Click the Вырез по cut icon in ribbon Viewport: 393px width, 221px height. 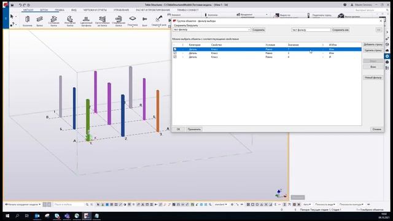click(x=276, y=15)
